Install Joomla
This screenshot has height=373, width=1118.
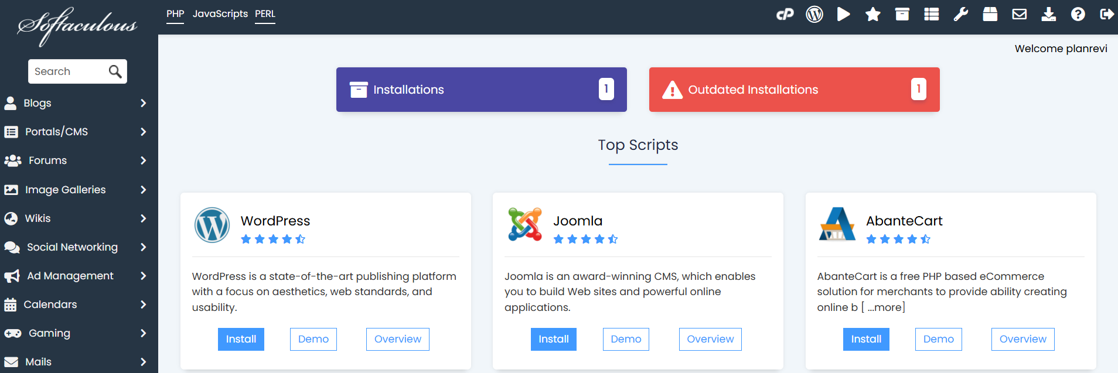pos(554,339)
